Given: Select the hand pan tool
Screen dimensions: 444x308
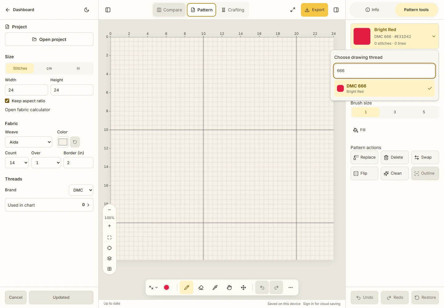Looking at the screenshot, I should coord(229,287).
